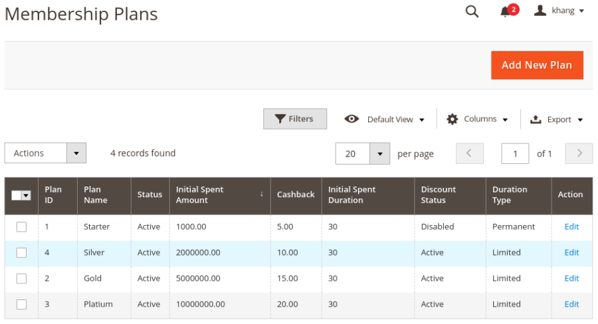Screen dimensions: 598x324
Task: Expand the Columns dropdown
Action: coord(505,120)
